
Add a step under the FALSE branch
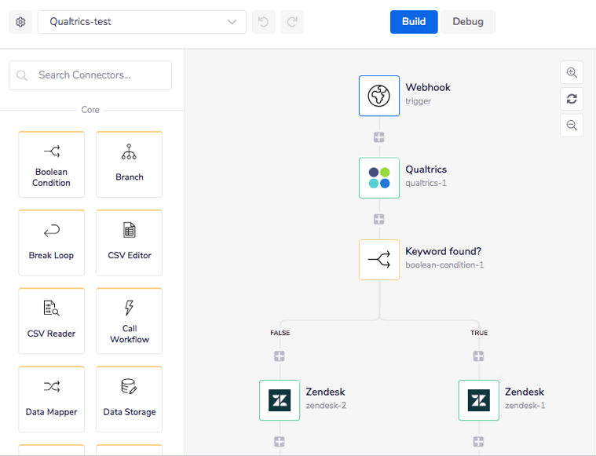[280, 356]
